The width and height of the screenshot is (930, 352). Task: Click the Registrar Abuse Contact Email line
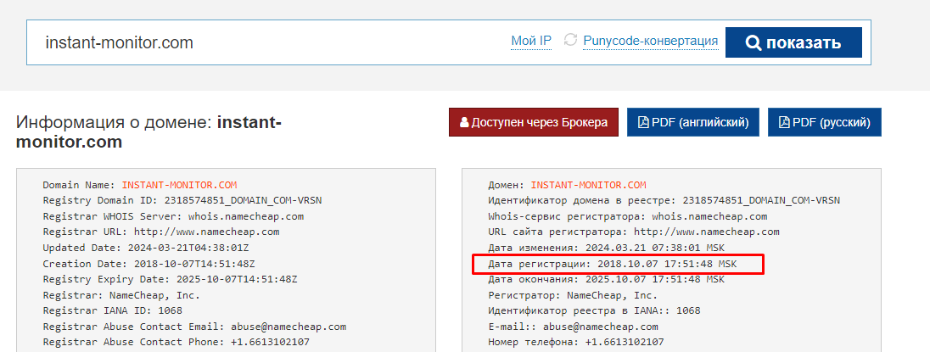[194, 327]
